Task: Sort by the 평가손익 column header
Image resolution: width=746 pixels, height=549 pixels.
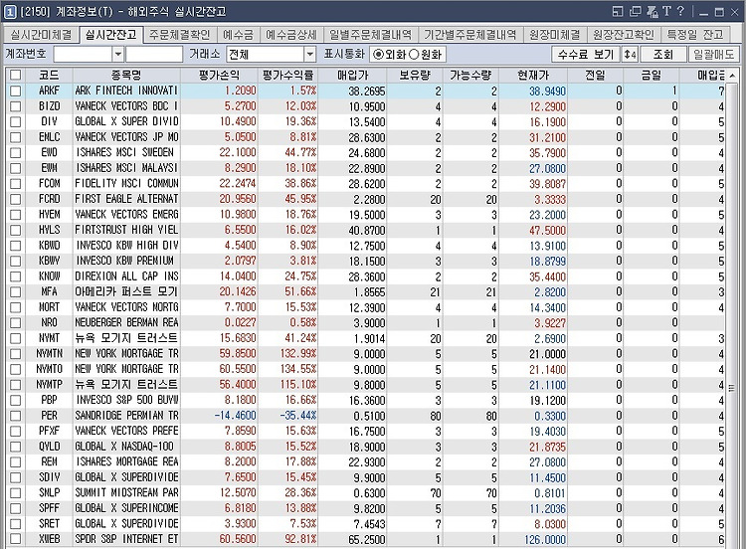Action: pos(219,75)
